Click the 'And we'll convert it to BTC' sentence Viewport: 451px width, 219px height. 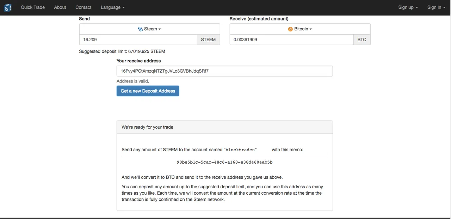click(x=202, y=177)
